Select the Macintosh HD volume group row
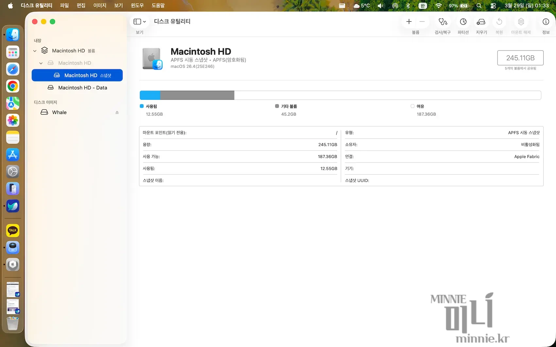 point(77,51)
